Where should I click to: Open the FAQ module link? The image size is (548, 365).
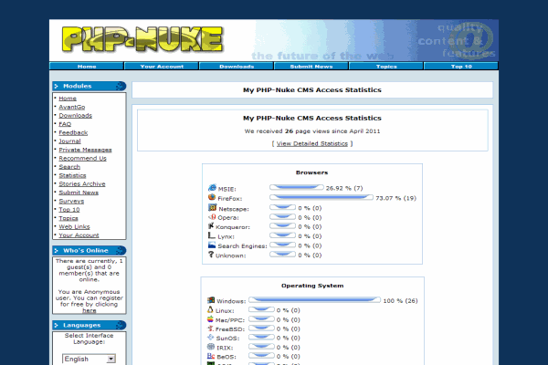tap(65, 124)
